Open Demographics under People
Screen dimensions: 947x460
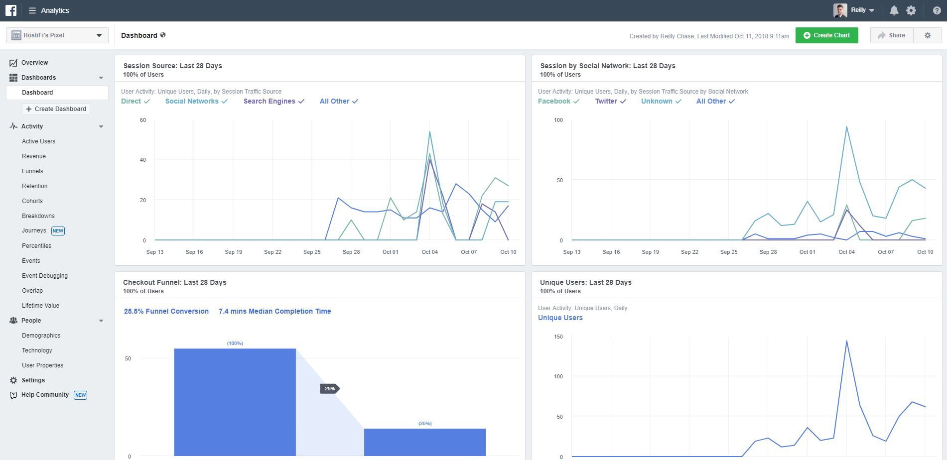(x=41, y=336)
